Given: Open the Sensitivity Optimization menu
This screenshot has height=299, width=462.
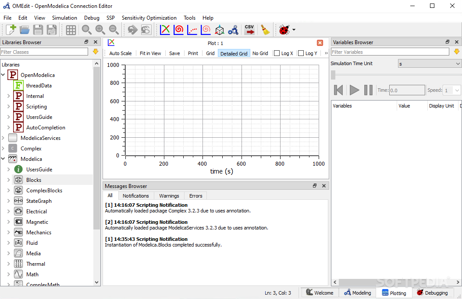Looking at the screenshot, I should point(149,18).
